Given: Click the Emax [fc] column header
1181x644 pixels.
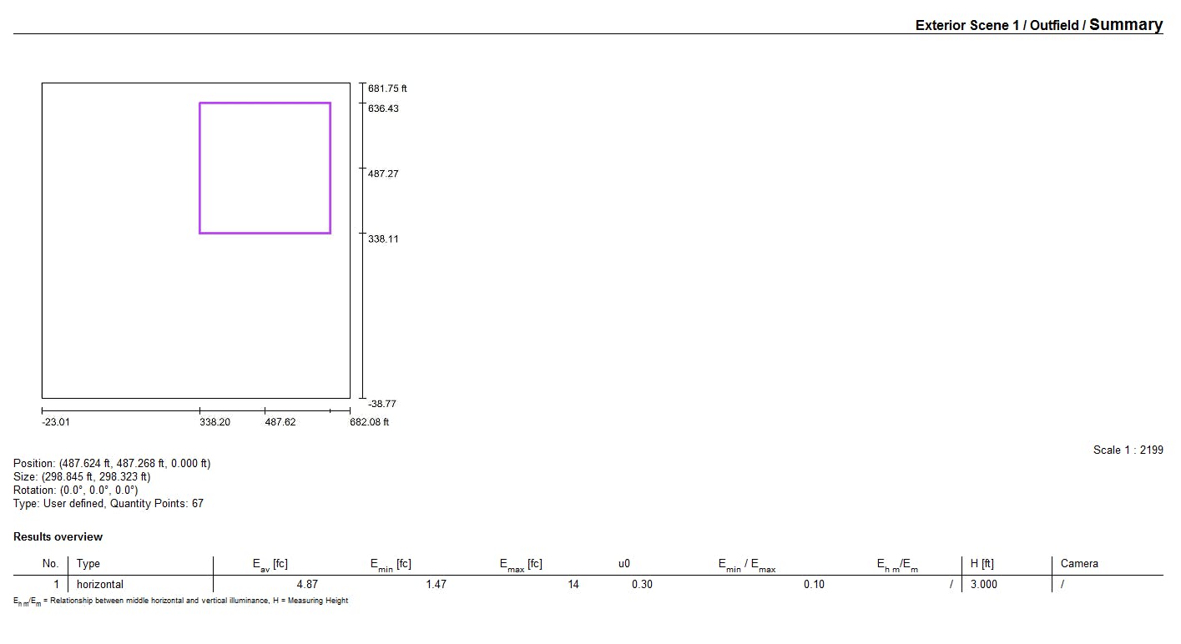Looking at the screenshot, I should 521,565.
